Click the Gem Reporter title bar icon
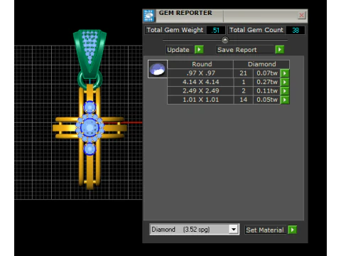 [149, 16]
